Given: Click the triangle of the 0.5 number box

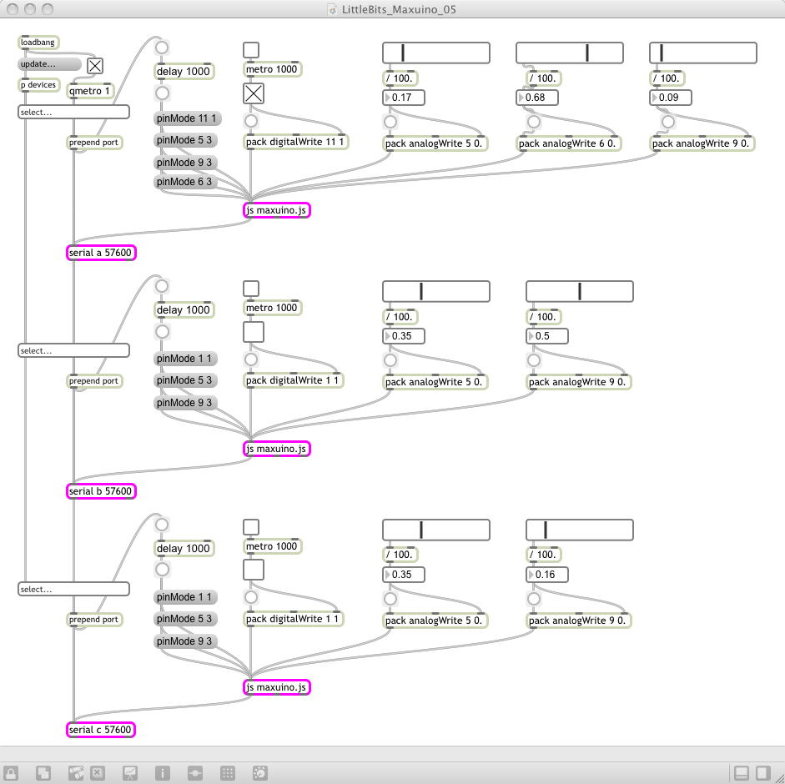Looking at the screenshot, I should (531, 336).
